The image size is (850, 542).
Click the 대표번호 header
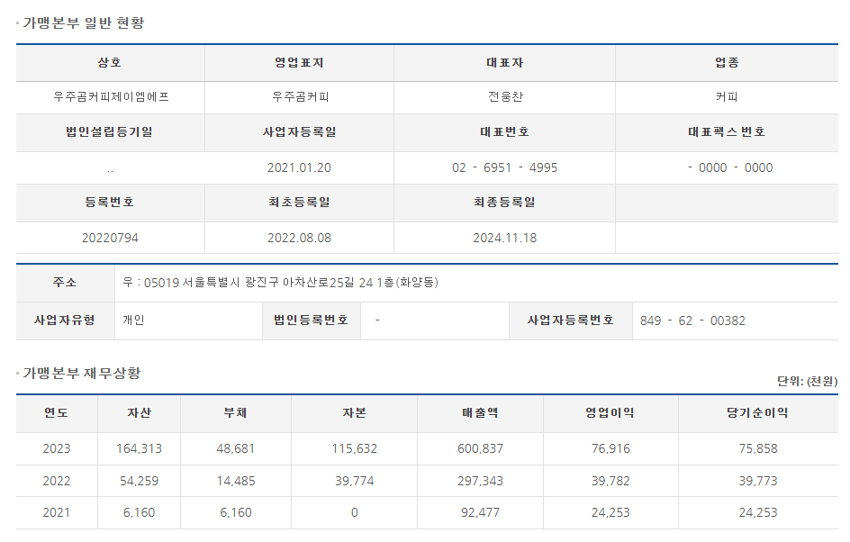coord(504,132)
